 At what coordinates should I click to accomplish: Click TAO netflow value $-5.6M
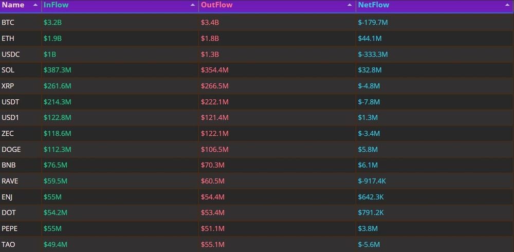[x=369, y=245]
